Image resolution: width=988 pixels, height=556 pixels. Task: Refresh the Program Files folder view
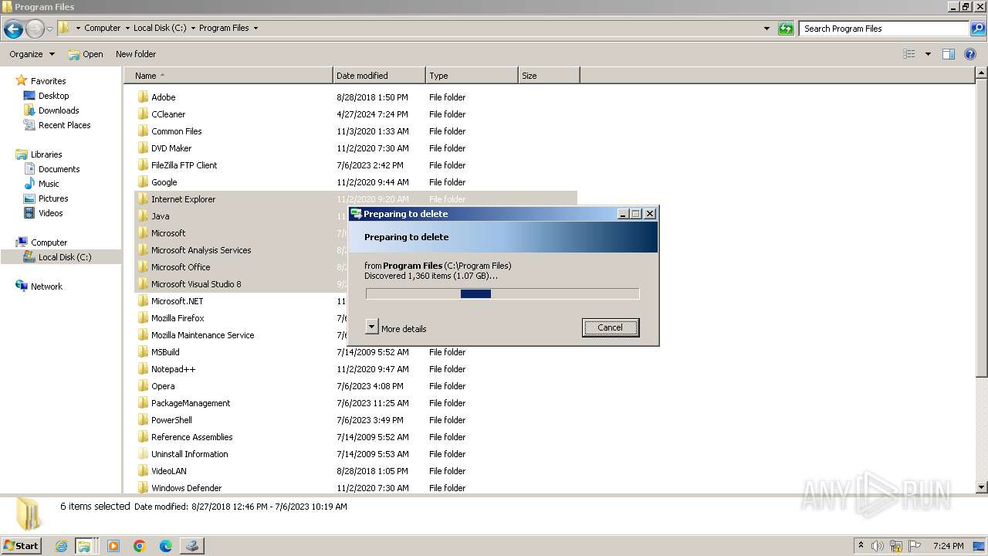coord(786,29)
